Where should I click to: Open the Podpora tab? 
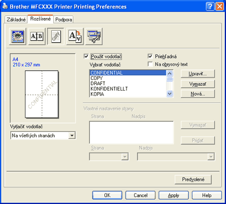click(x=64, y=20)
